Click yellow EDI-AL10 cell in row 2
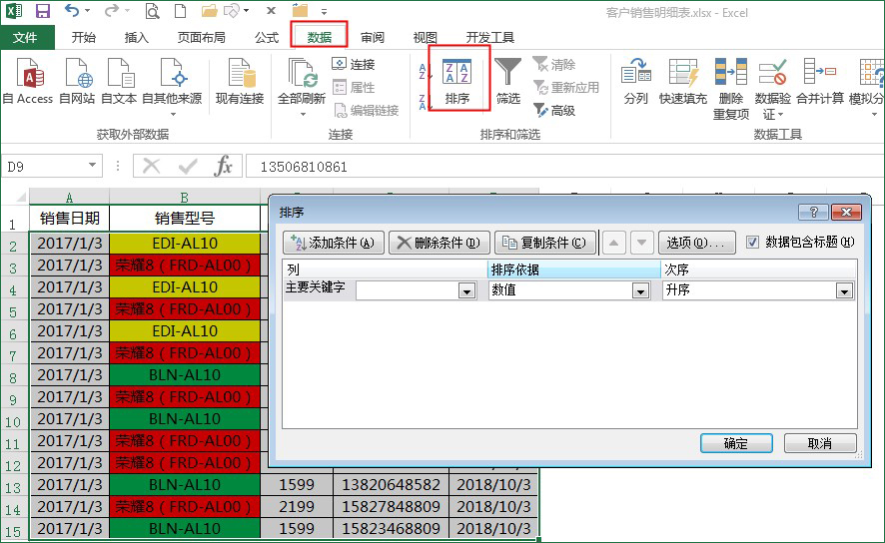Viewport: 885px width, 543px height. pos(185,243)
